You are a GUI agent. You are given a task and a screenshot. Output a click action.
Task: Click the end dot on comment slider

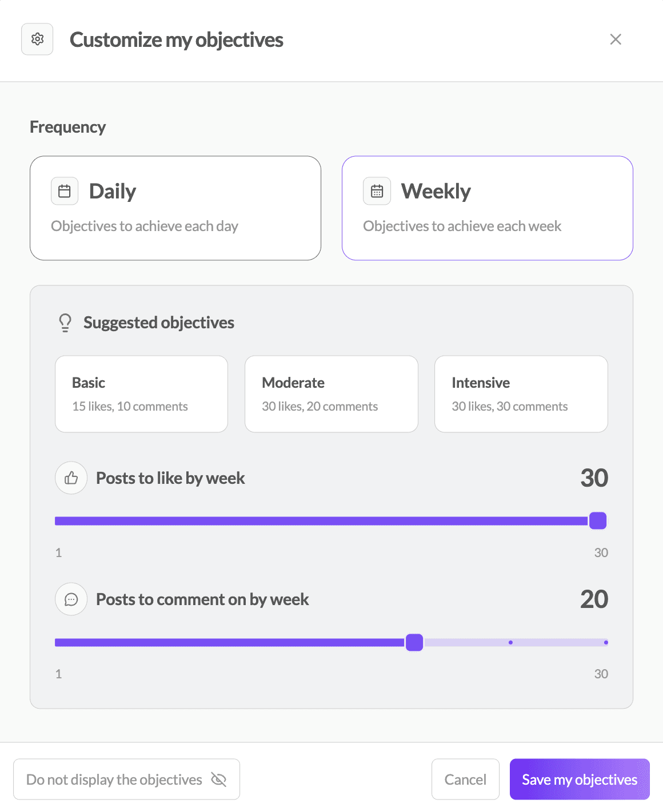[x=606, y=642]
